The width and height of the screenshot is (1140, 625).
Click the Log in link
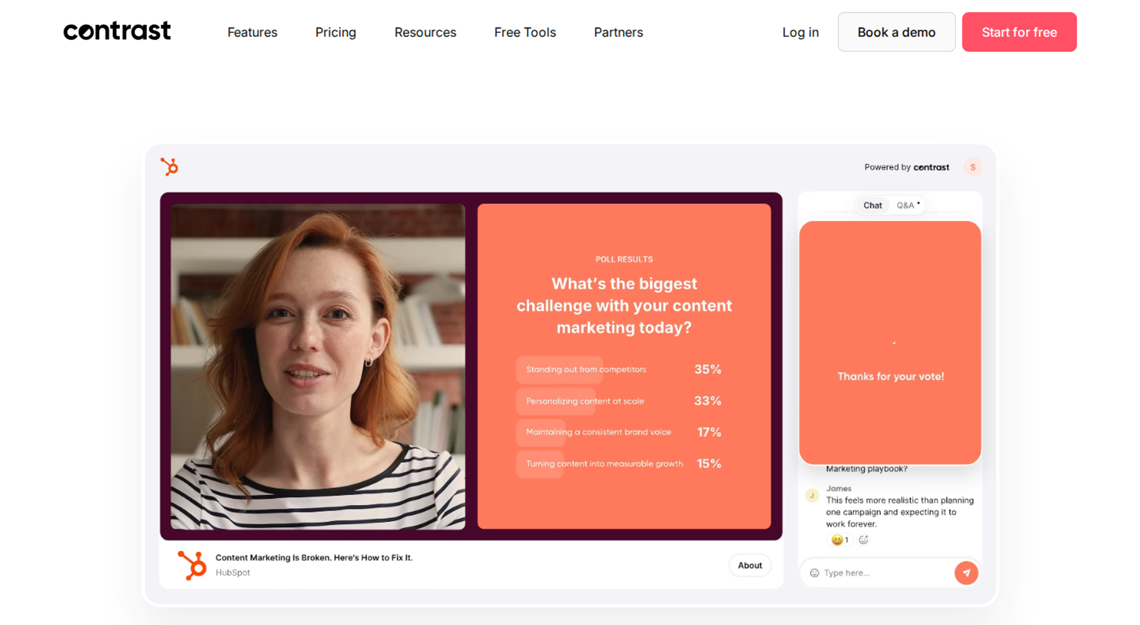(x=800, y=32)
